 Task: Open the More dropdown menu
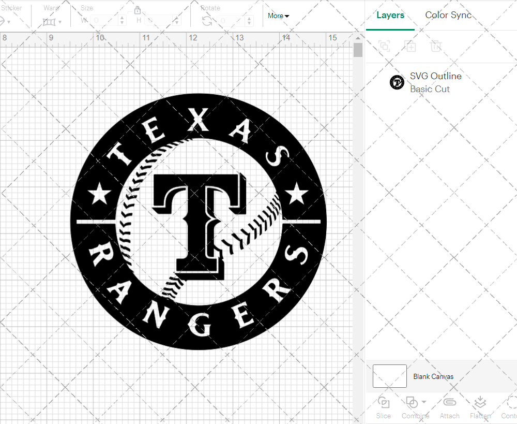tap(278, 16)
